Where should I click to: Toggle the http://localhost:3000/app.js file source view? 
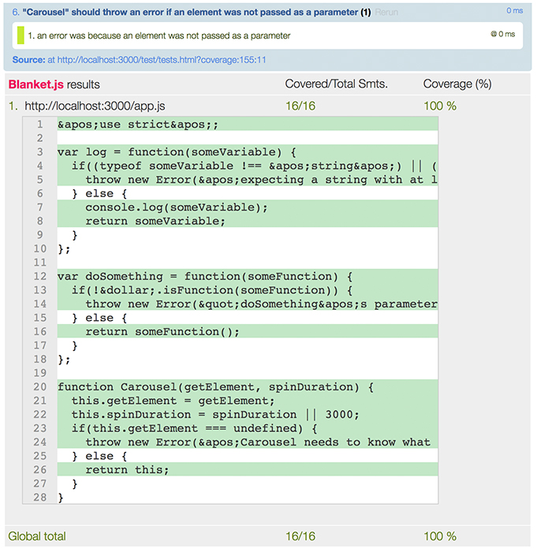coord(95,106)
